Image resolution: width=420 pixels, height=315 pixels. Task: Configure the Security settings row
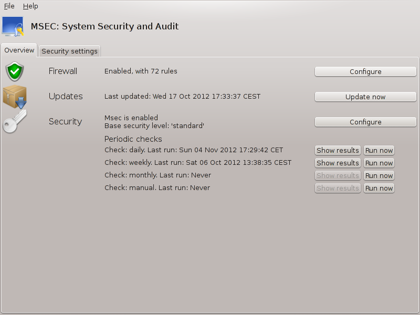click(x=365, y=122)
